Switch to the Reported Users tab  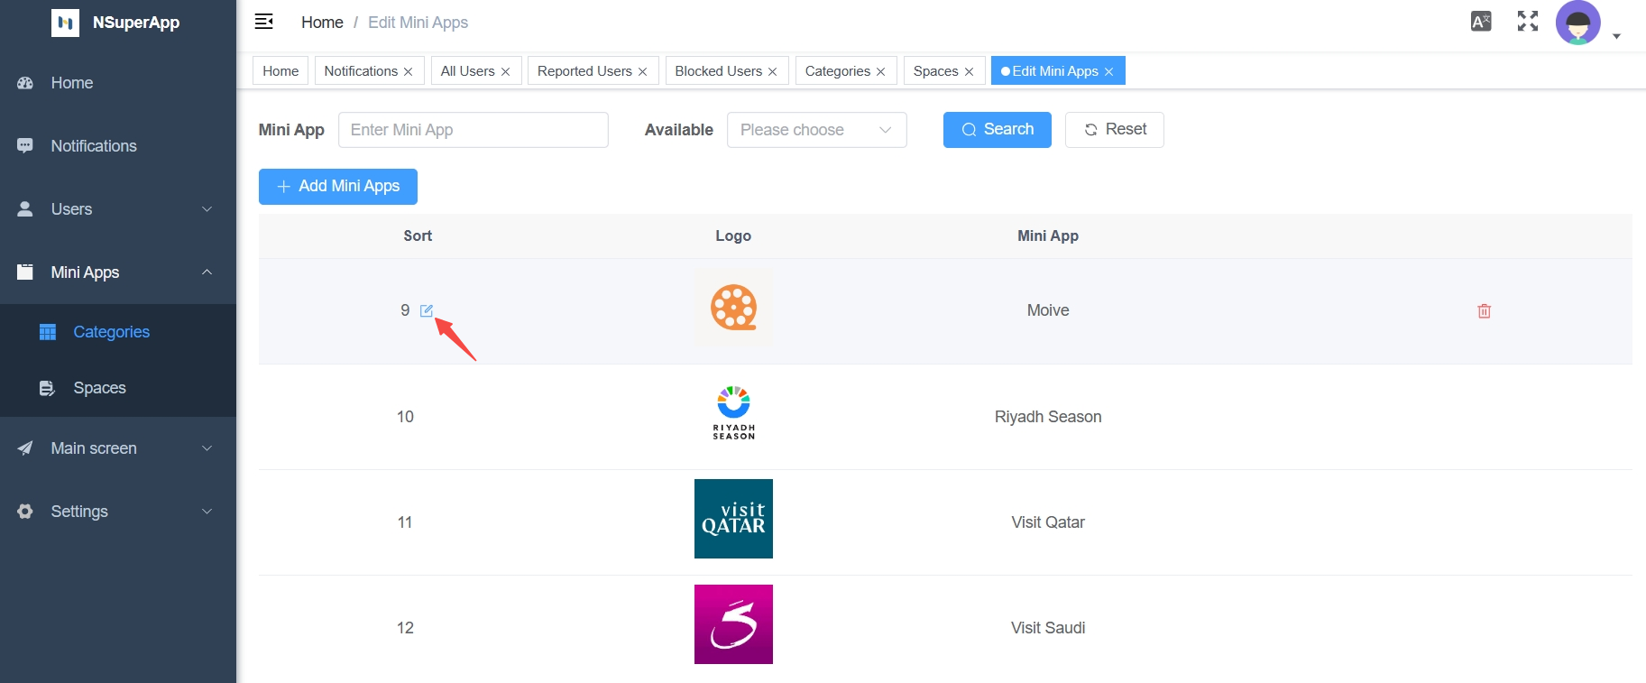coord(584,71)
